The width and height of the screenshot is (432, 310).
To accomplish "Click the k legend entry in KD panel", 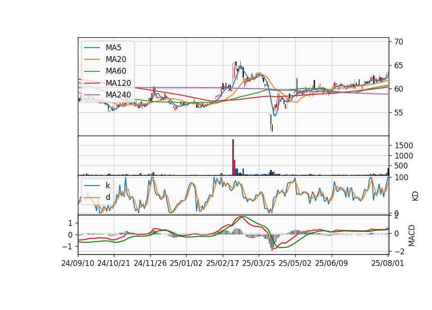I will (x=97, y=186).
